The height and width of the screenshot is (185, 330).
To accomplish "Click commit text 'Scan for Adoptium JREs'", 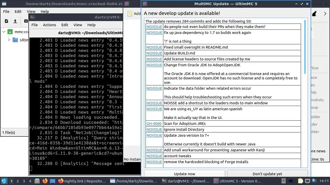I will (185, 124).
